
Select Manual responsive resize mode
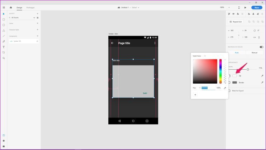pos(254,53)
